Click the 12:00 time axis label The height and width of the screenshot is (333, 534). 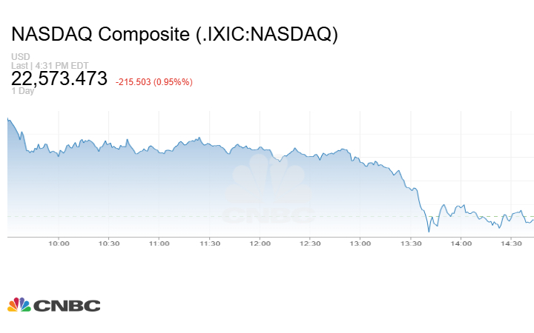(x=260, y=243)
